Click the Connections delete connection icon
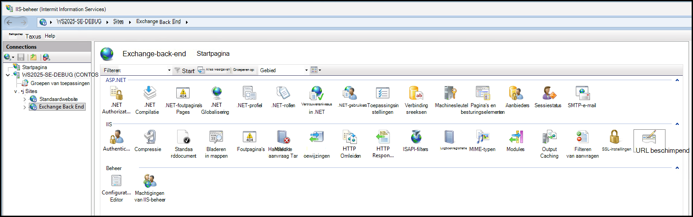 46,57
